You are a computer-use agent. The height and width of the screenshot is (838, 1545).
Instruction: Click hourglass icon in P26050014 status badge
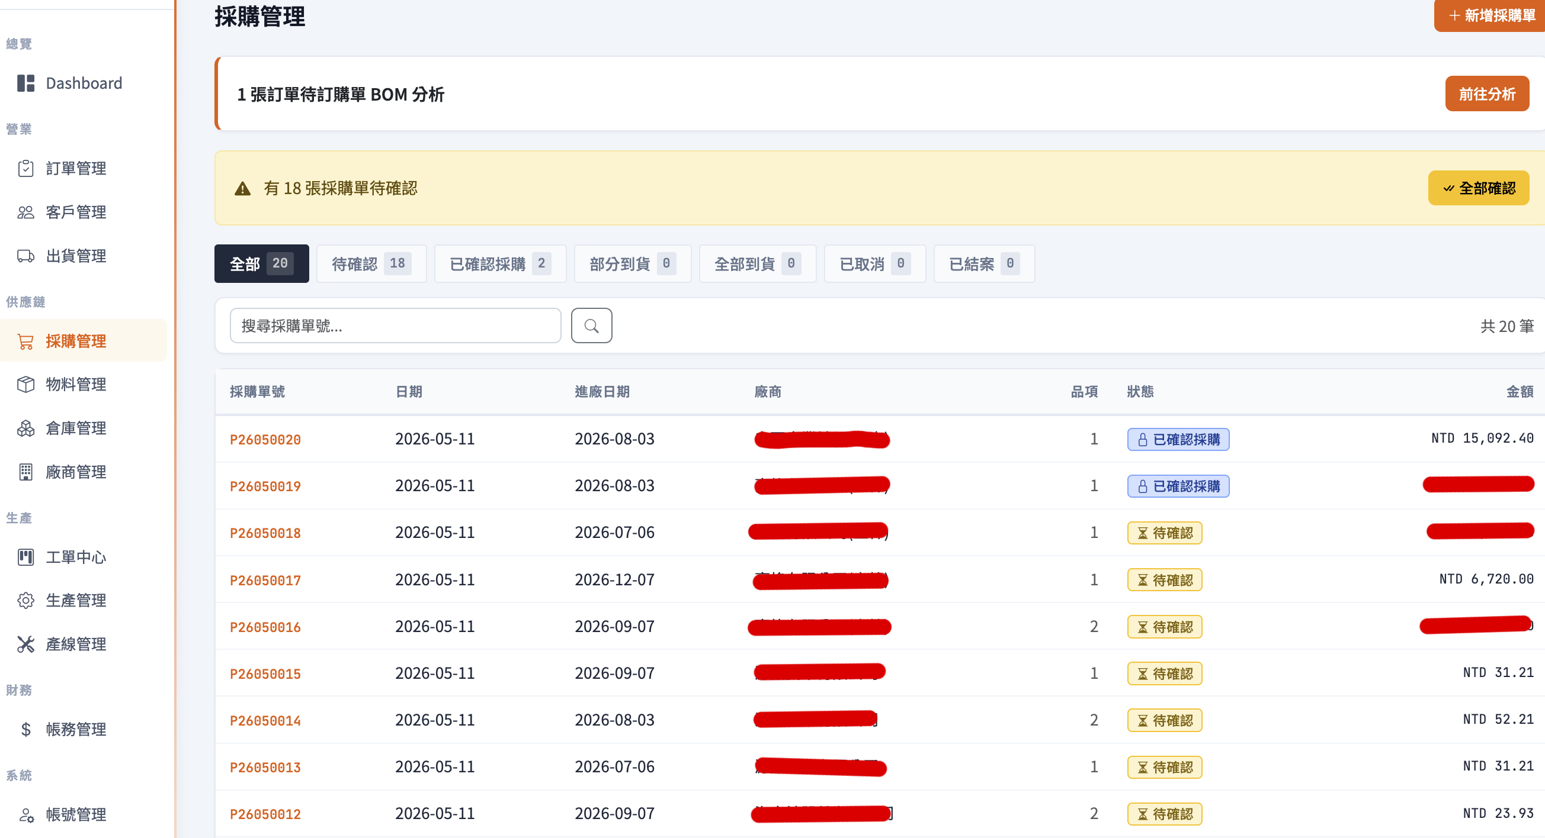pyautogui.click(x=1143, y=721)
